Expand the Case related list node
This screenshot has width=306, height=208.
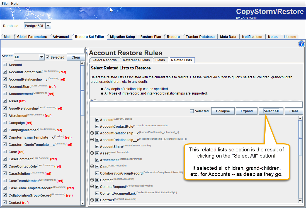(92, 166)
